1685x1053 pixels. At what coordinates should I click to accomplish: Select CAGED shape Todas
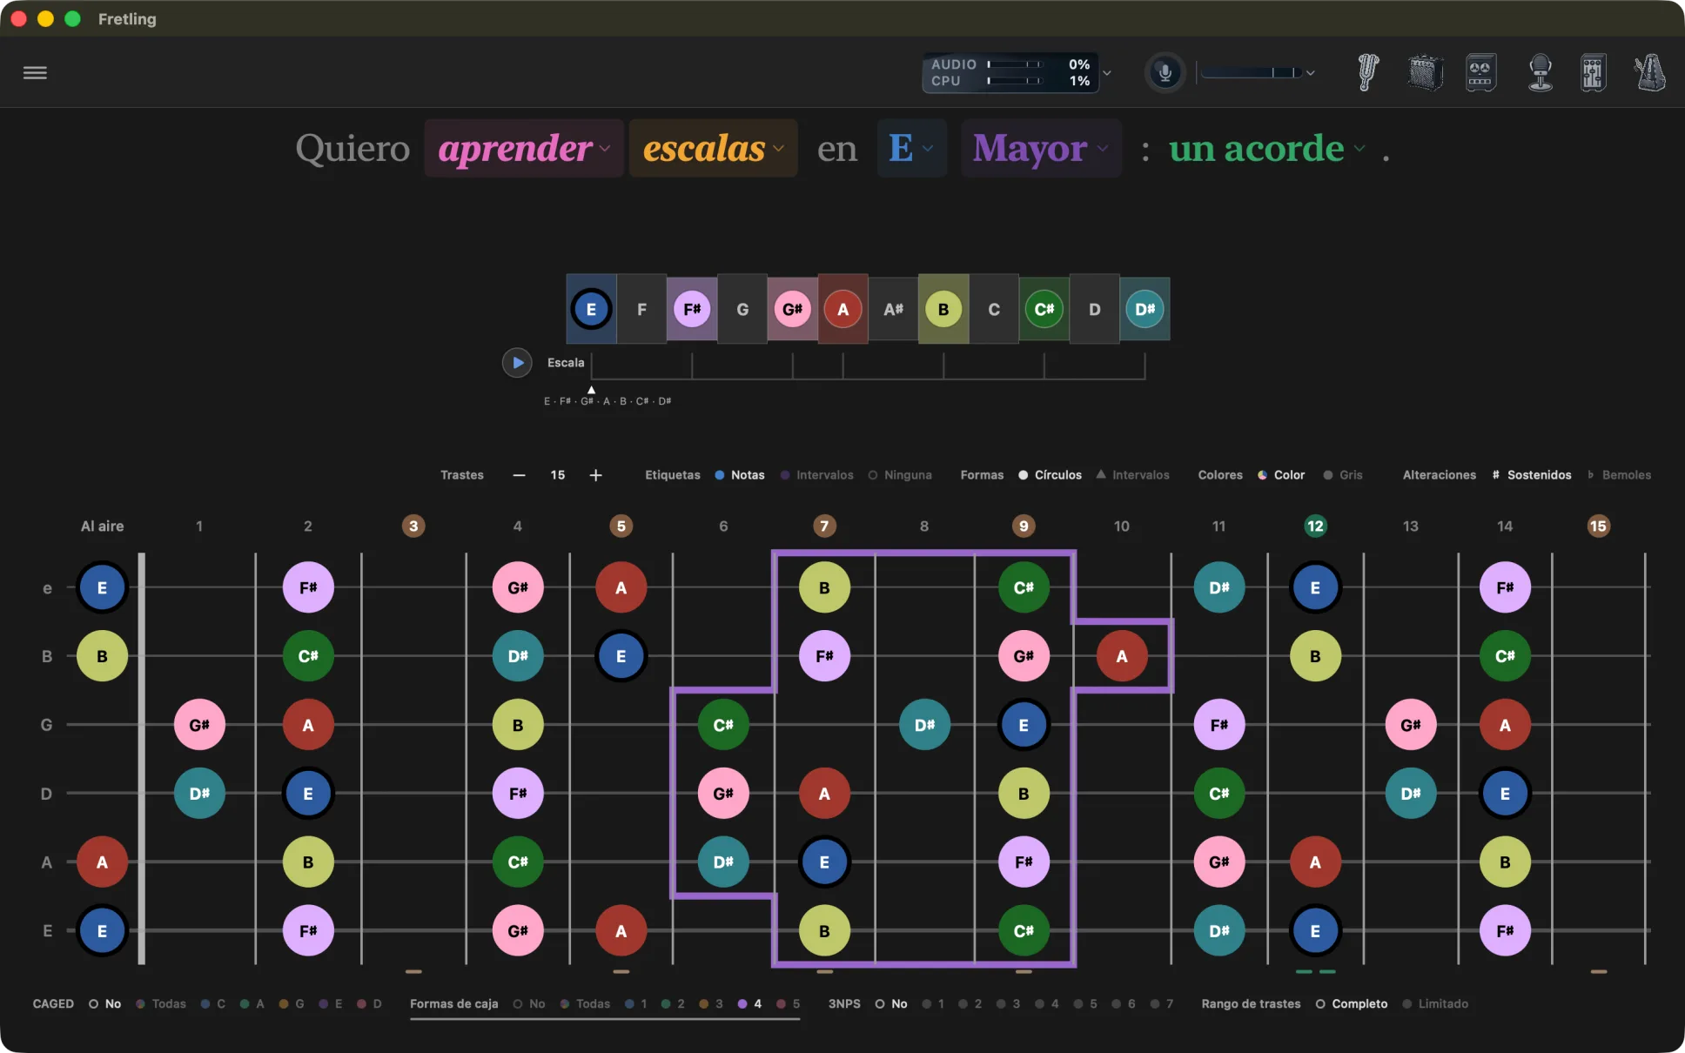click(161, 1003)
